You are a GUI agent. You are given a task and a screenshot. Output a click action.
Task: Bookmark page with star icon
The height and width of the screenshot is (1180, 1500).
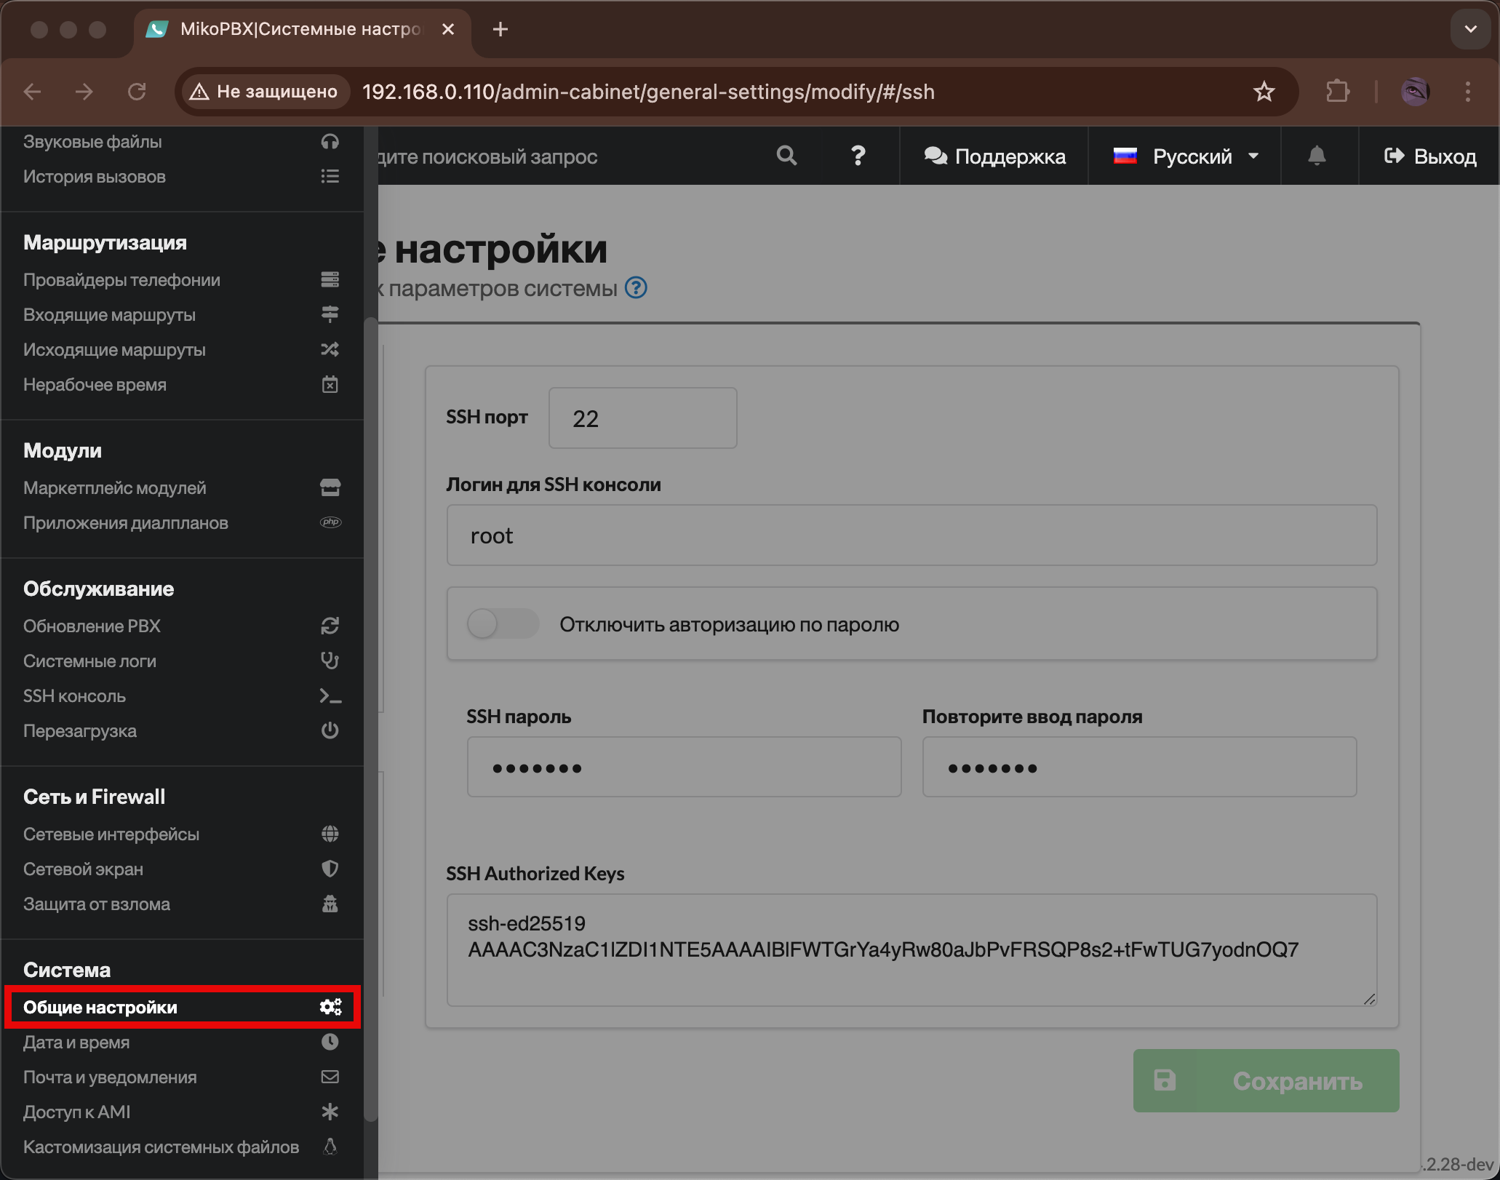click(x=1264, y=92)
